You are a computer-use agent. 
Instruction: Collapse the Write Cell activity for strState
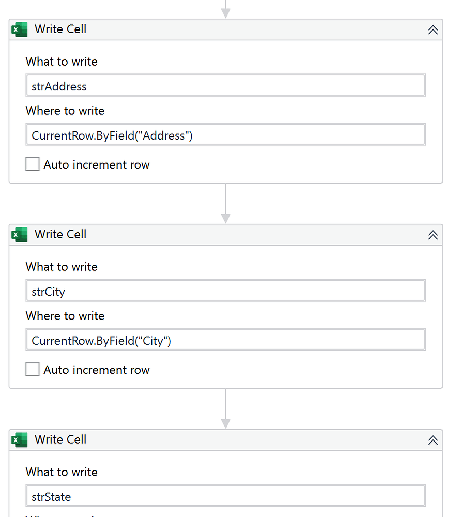(433, 440)
